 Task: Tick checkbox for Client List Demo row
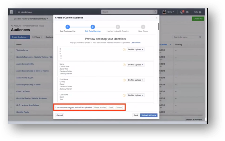pos(11,92)
